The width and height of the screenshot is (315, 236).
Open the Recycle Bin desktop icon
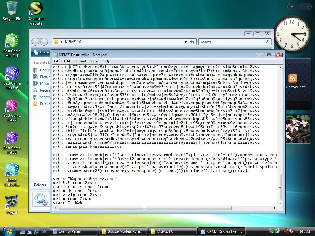(12, 11)
